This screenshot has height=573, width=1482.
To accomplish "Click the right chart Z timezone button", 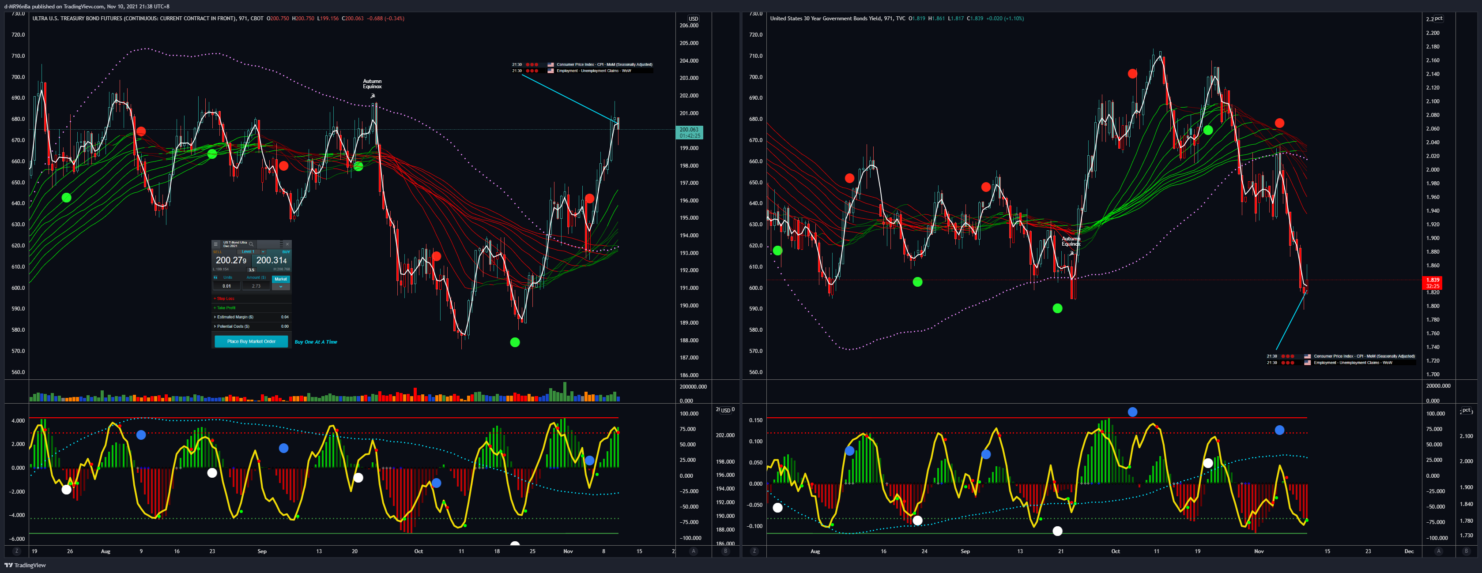I will coord(754,551).
